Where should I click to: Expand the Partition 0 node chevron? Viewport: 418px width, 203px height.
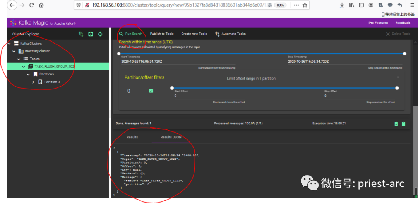point(33,82)
